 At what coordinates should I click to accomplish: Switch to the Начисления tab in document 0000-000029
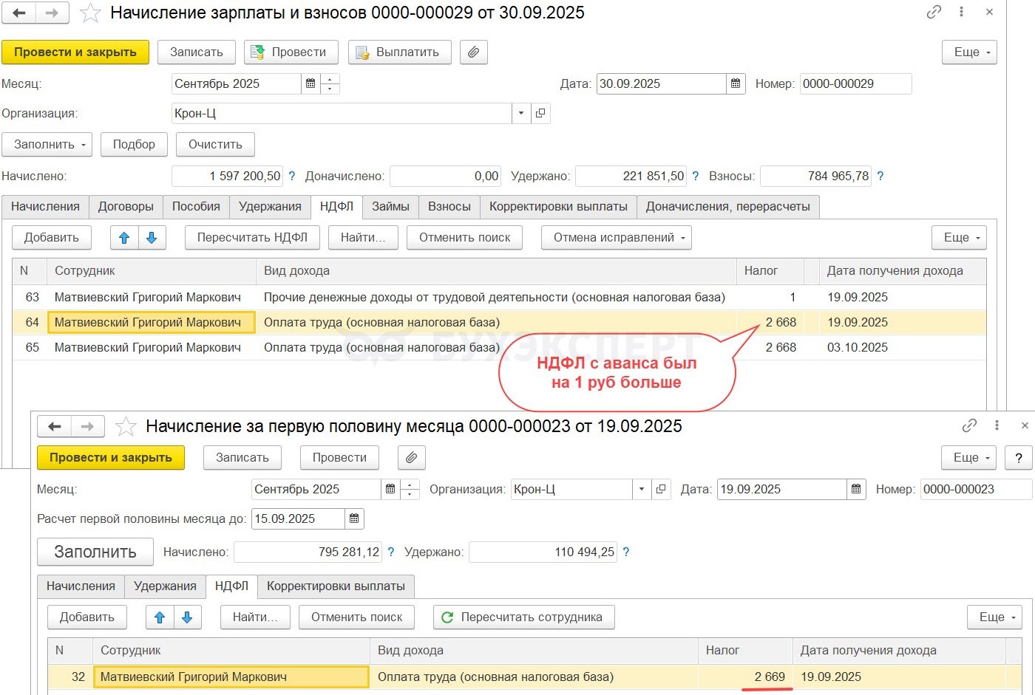[45, 207]
